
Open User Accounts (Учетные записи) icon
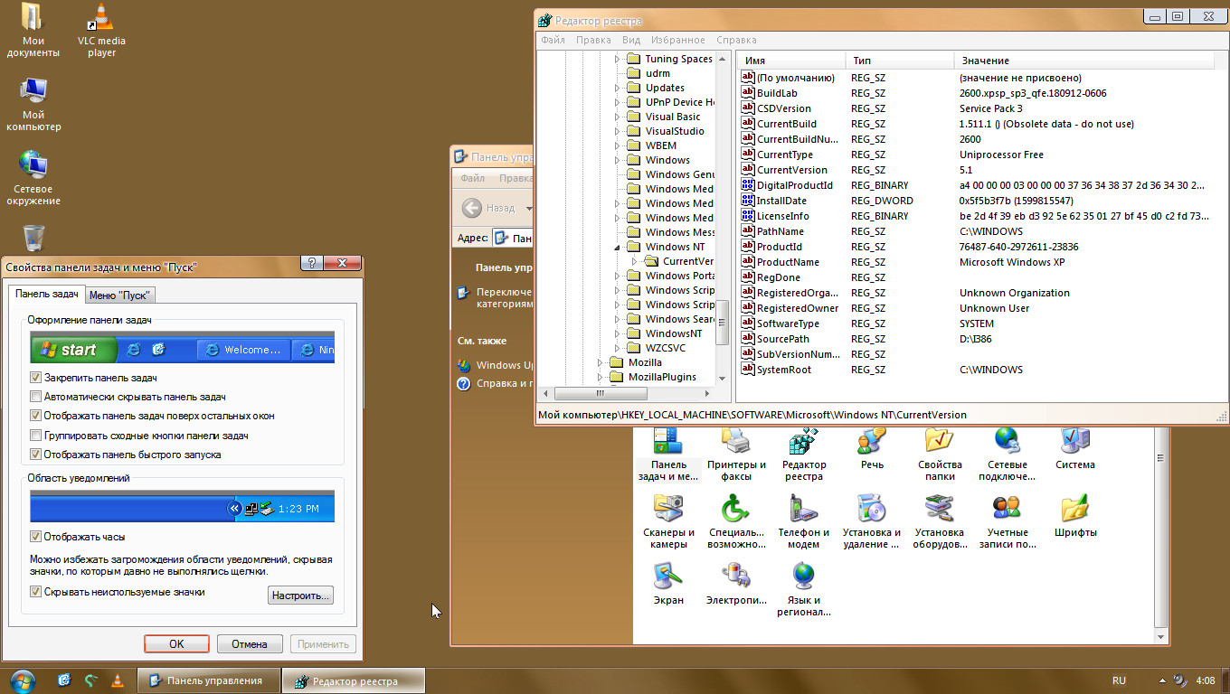[x=1007, y=521]
